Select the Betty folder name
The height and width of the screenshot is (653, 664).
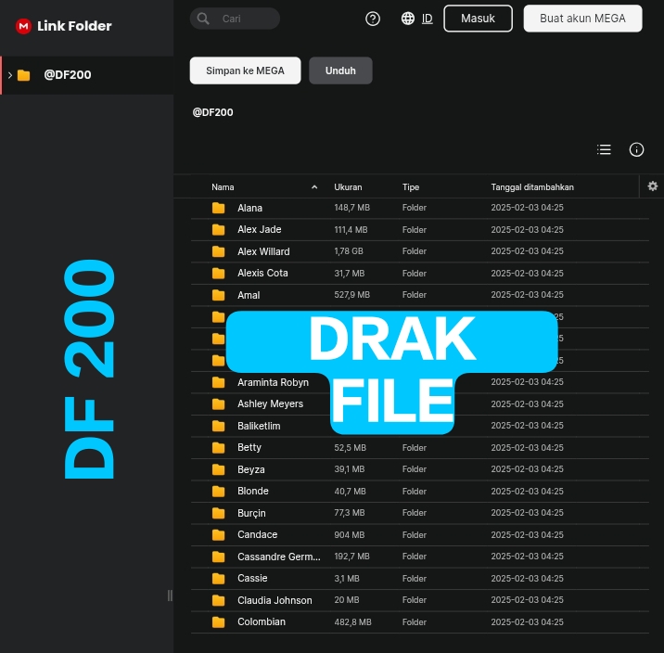(249, 448)
